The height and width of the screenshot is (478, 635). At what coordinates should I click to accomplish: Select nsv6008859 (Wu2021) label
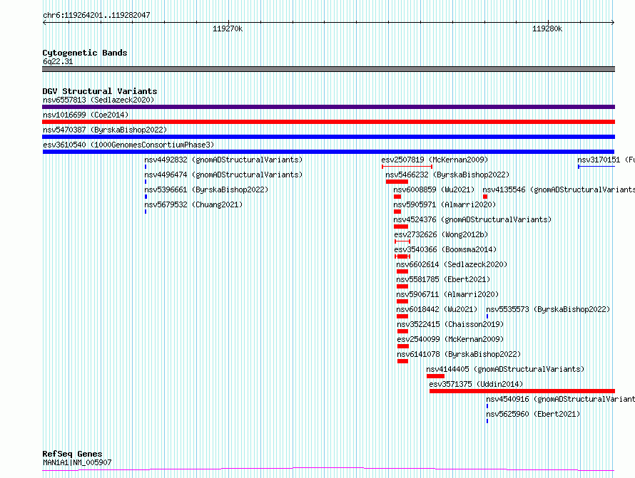[x=434, y=189]
